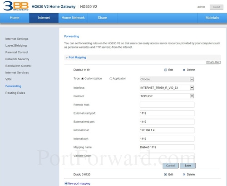The image size is (227, 186).
Task: Select the Application type radio button
Action: pyautogui.click(x=111, y=79)
